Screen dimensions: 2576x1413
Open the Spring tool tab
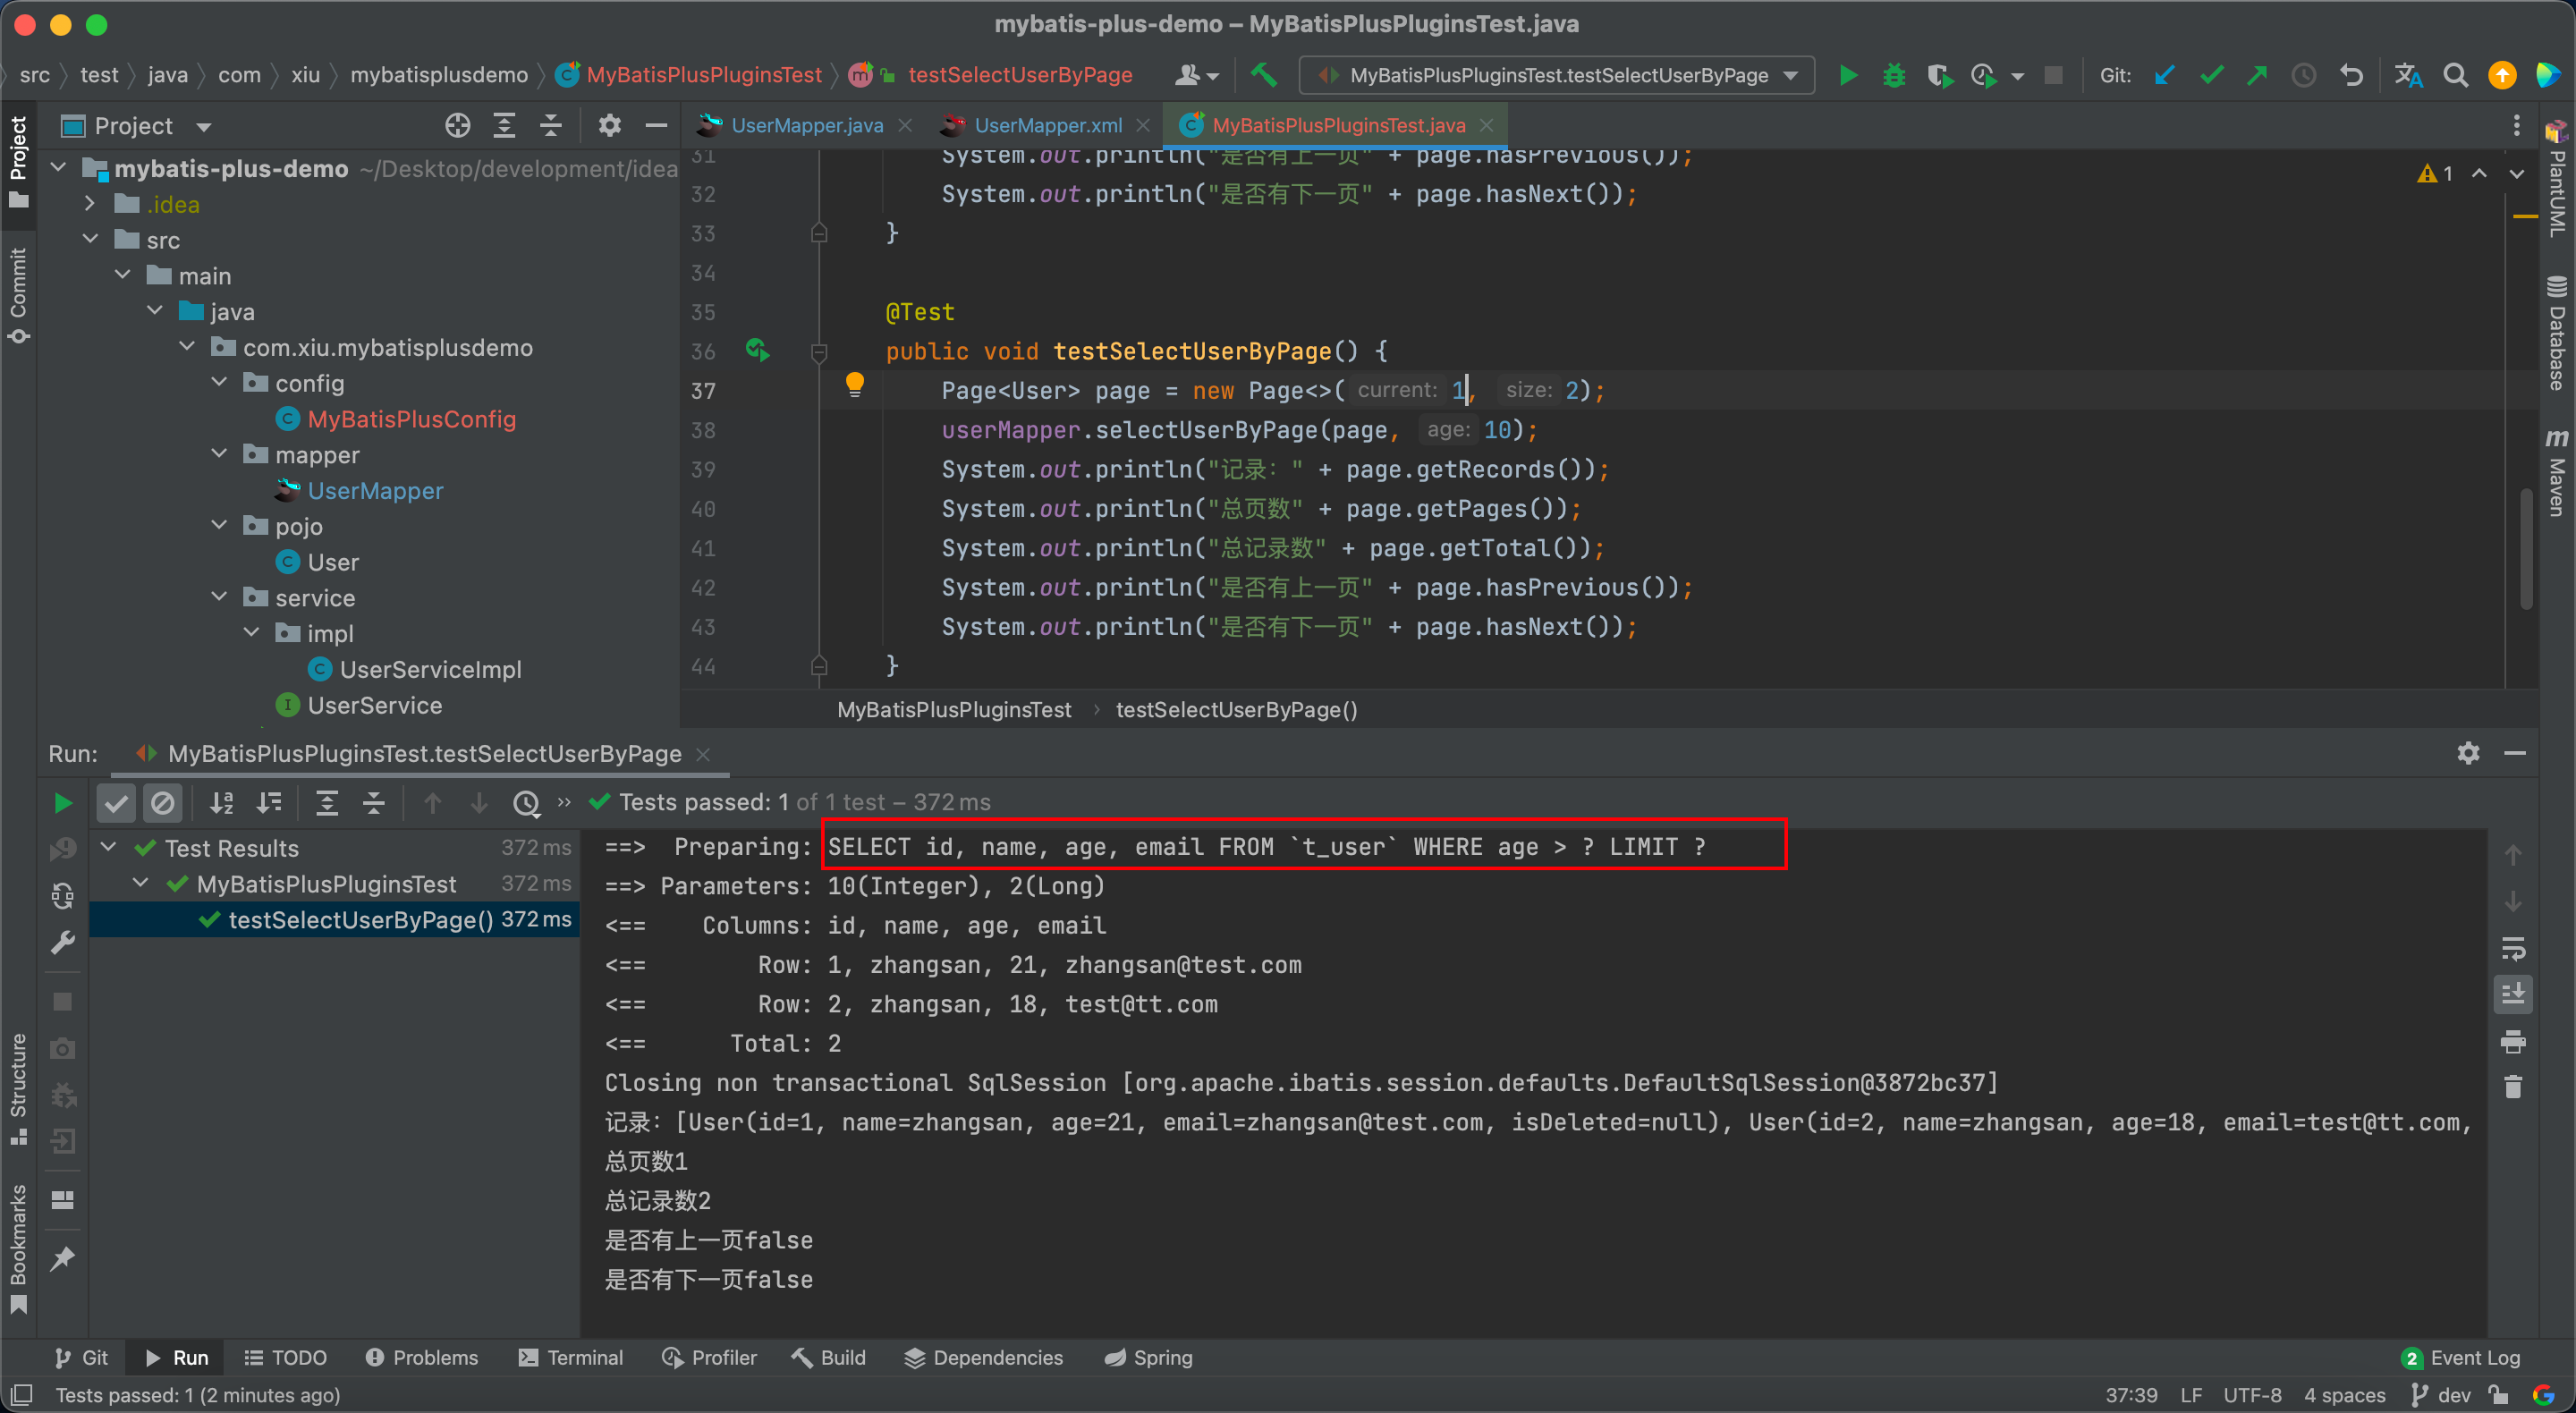(1148, 1357)
